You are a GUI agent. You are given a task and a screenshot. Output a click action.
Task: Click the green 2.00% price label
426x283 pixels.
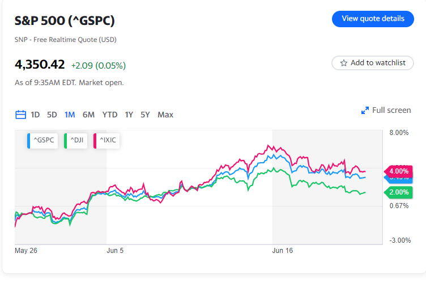pos(398,192)
